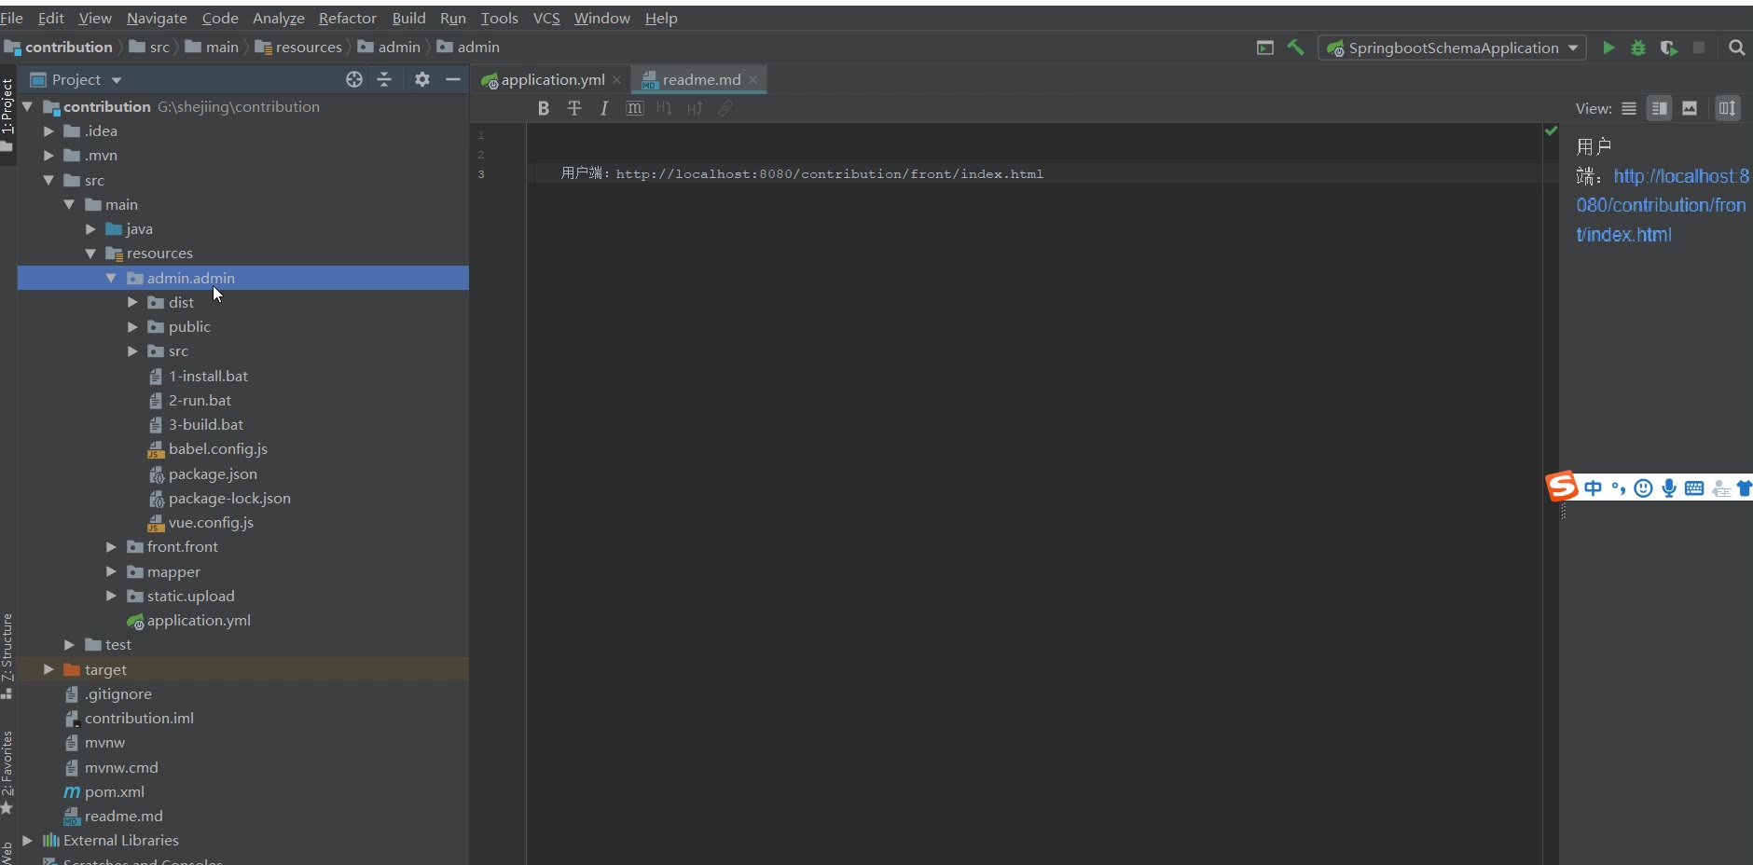Open the Structure tool window tab
Image resolution: width=1753 pixels, height=865 pixels.
(7, 655)
